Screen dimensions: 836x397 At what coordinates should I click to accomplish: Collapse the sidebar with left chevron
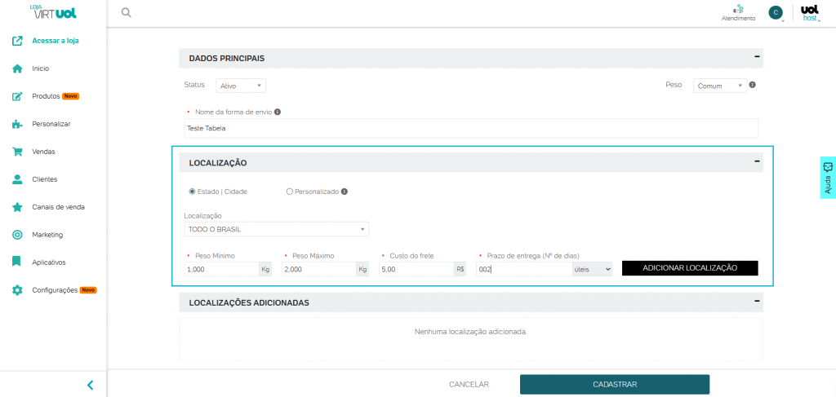90,385
